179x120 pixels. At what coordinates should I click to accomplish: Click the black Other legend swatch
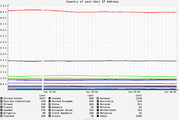(98, 116)
